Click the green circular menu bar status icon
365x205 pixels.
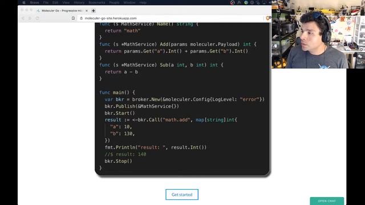pyautogui.click(x=246, y=2)
